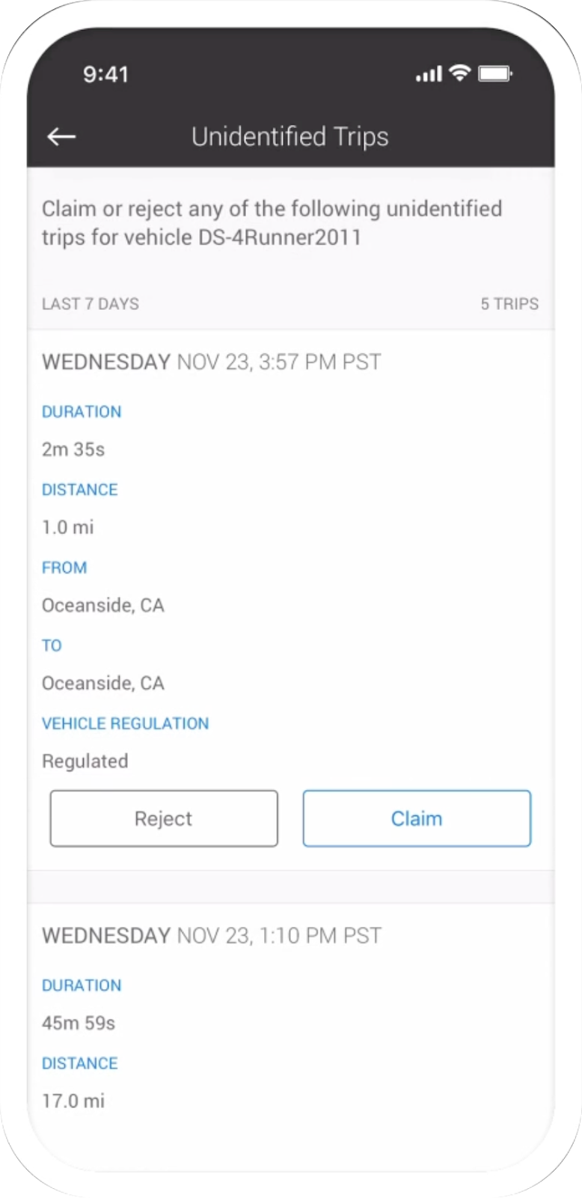Tap the Unidentified Trips header title
Viewport: 582px width, 1198px height.
pos(290,136)
